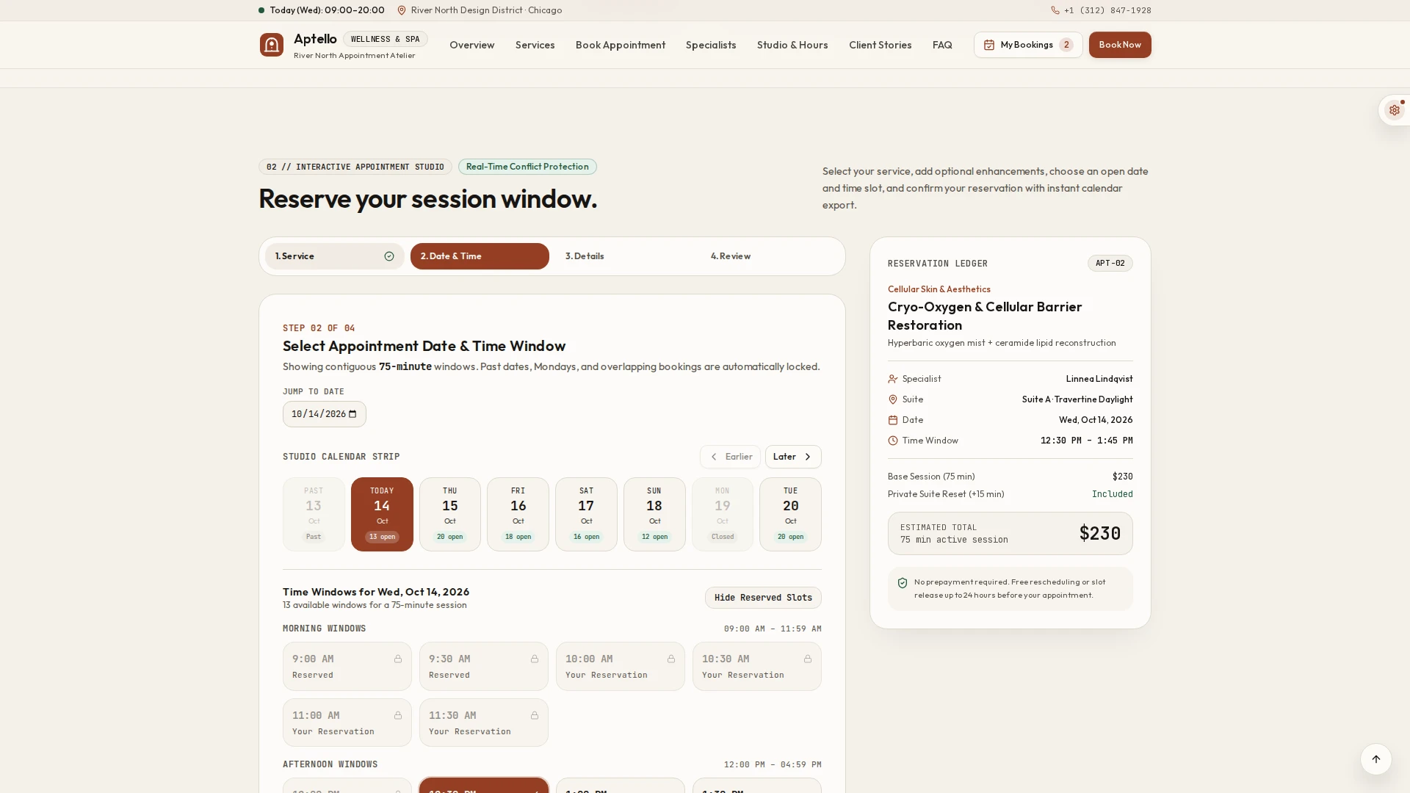Show earlier calendar dates
Viewport: 1410px width, 793px height.
click(x=730, y=457)
